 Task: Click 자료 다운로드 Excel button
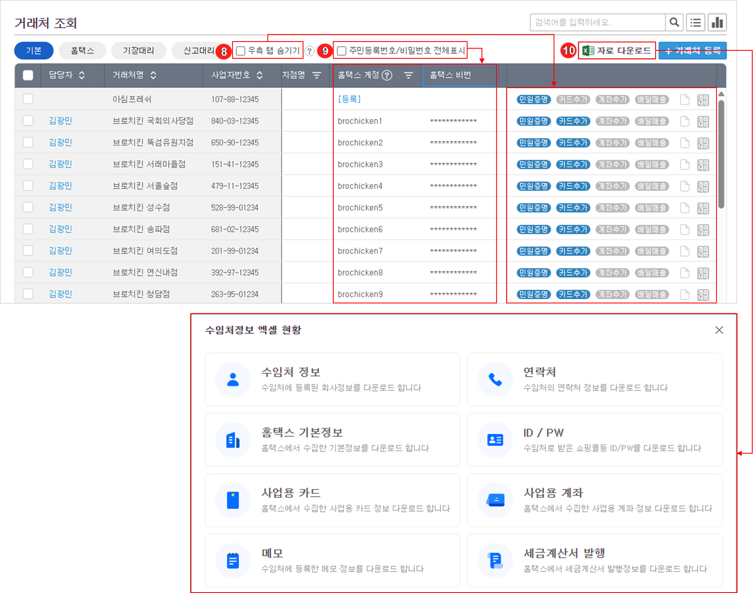[x=617, y=51]
